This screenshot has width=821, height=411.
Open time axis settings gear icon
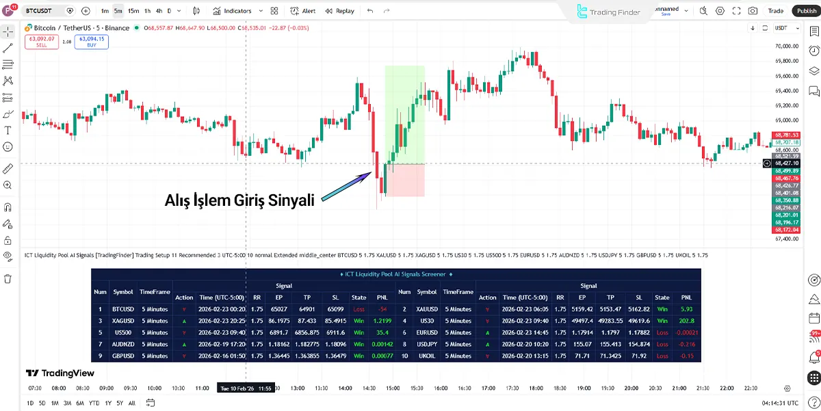point(787,388)
